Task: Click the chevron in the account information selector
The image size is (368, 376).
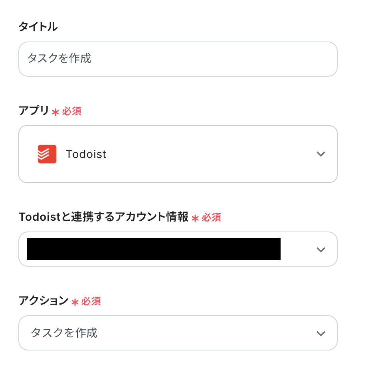Action: pos(321,249)
